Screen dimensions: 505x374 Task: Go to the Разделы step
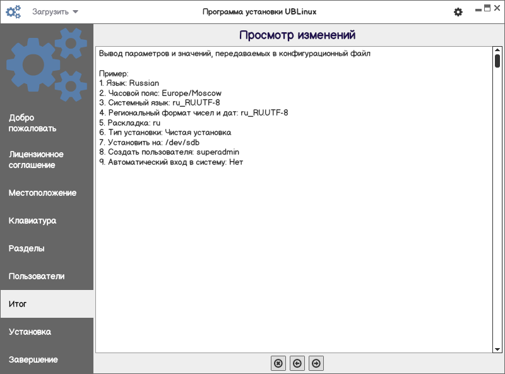pos(47,248)
